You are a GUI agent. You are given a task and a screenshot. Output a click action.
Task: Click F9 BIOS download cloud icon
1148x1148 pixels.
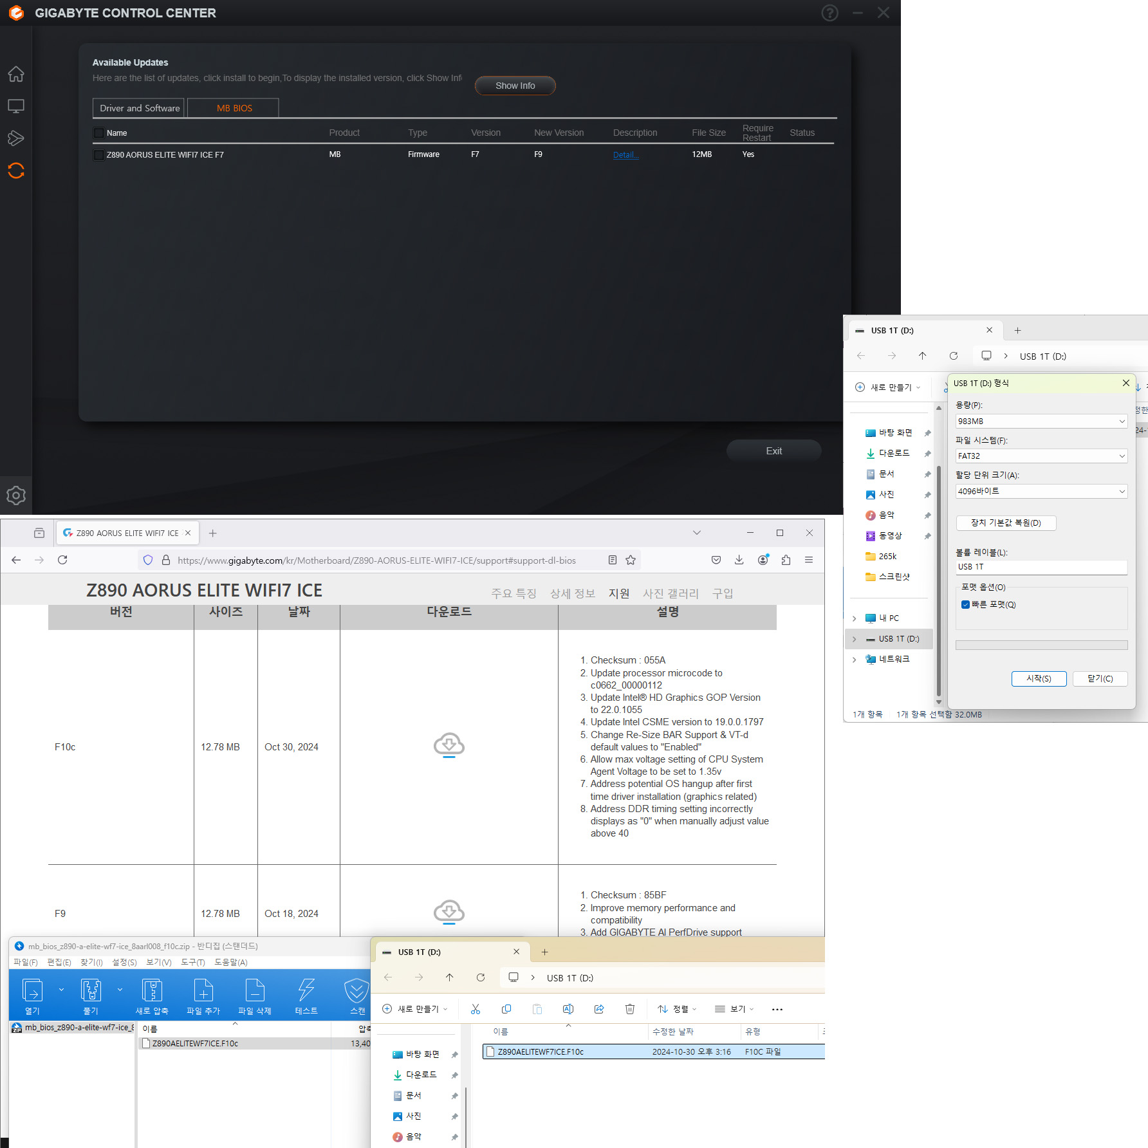(x=449, y=912)
